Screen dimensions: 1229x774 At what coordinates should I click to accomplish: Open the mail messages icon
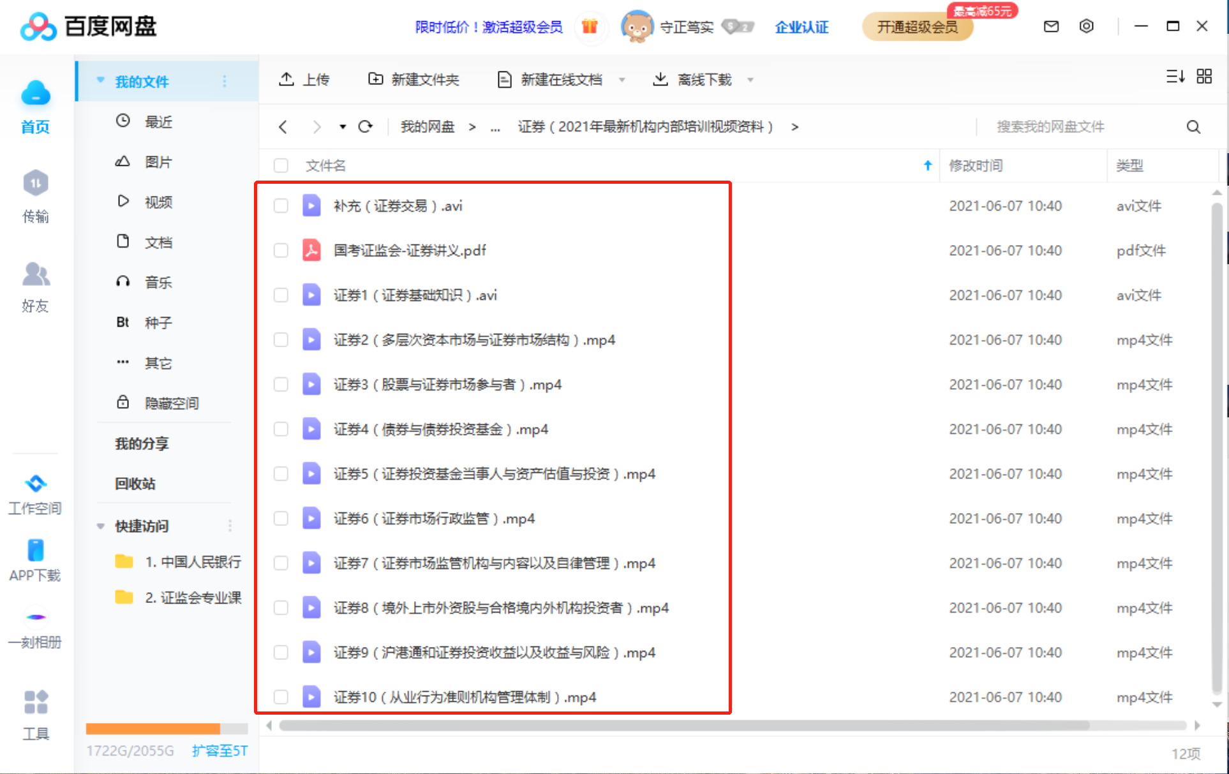(x=1051, y=26)
